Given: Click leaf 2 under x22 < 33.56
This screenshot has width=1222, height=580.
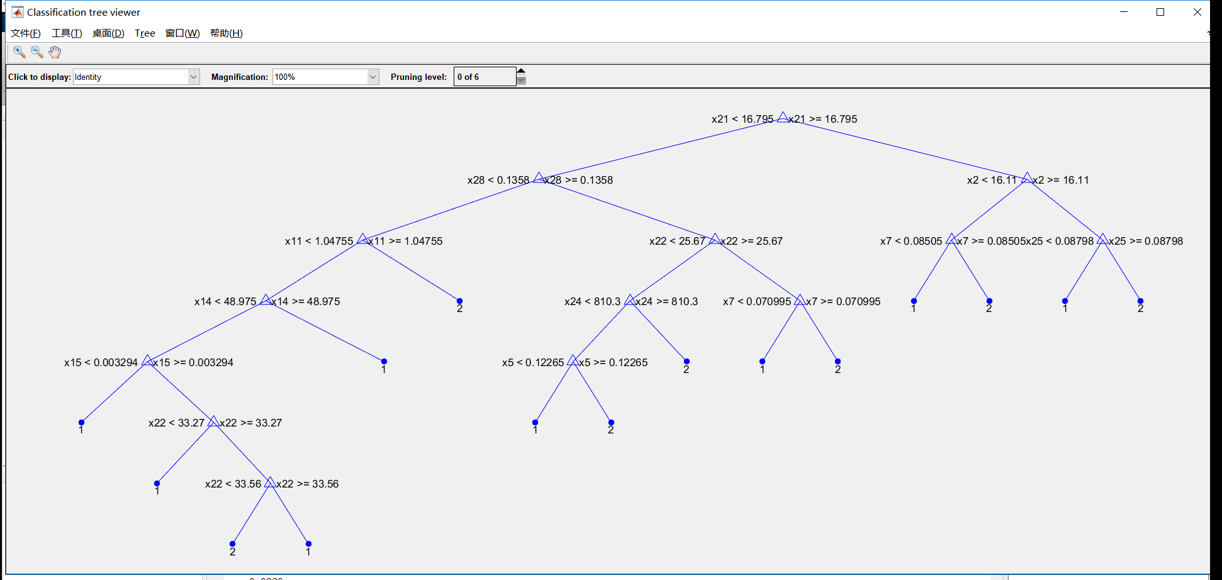Looking at the screenshot, I should pyautogui.click(x=232, y=544).
